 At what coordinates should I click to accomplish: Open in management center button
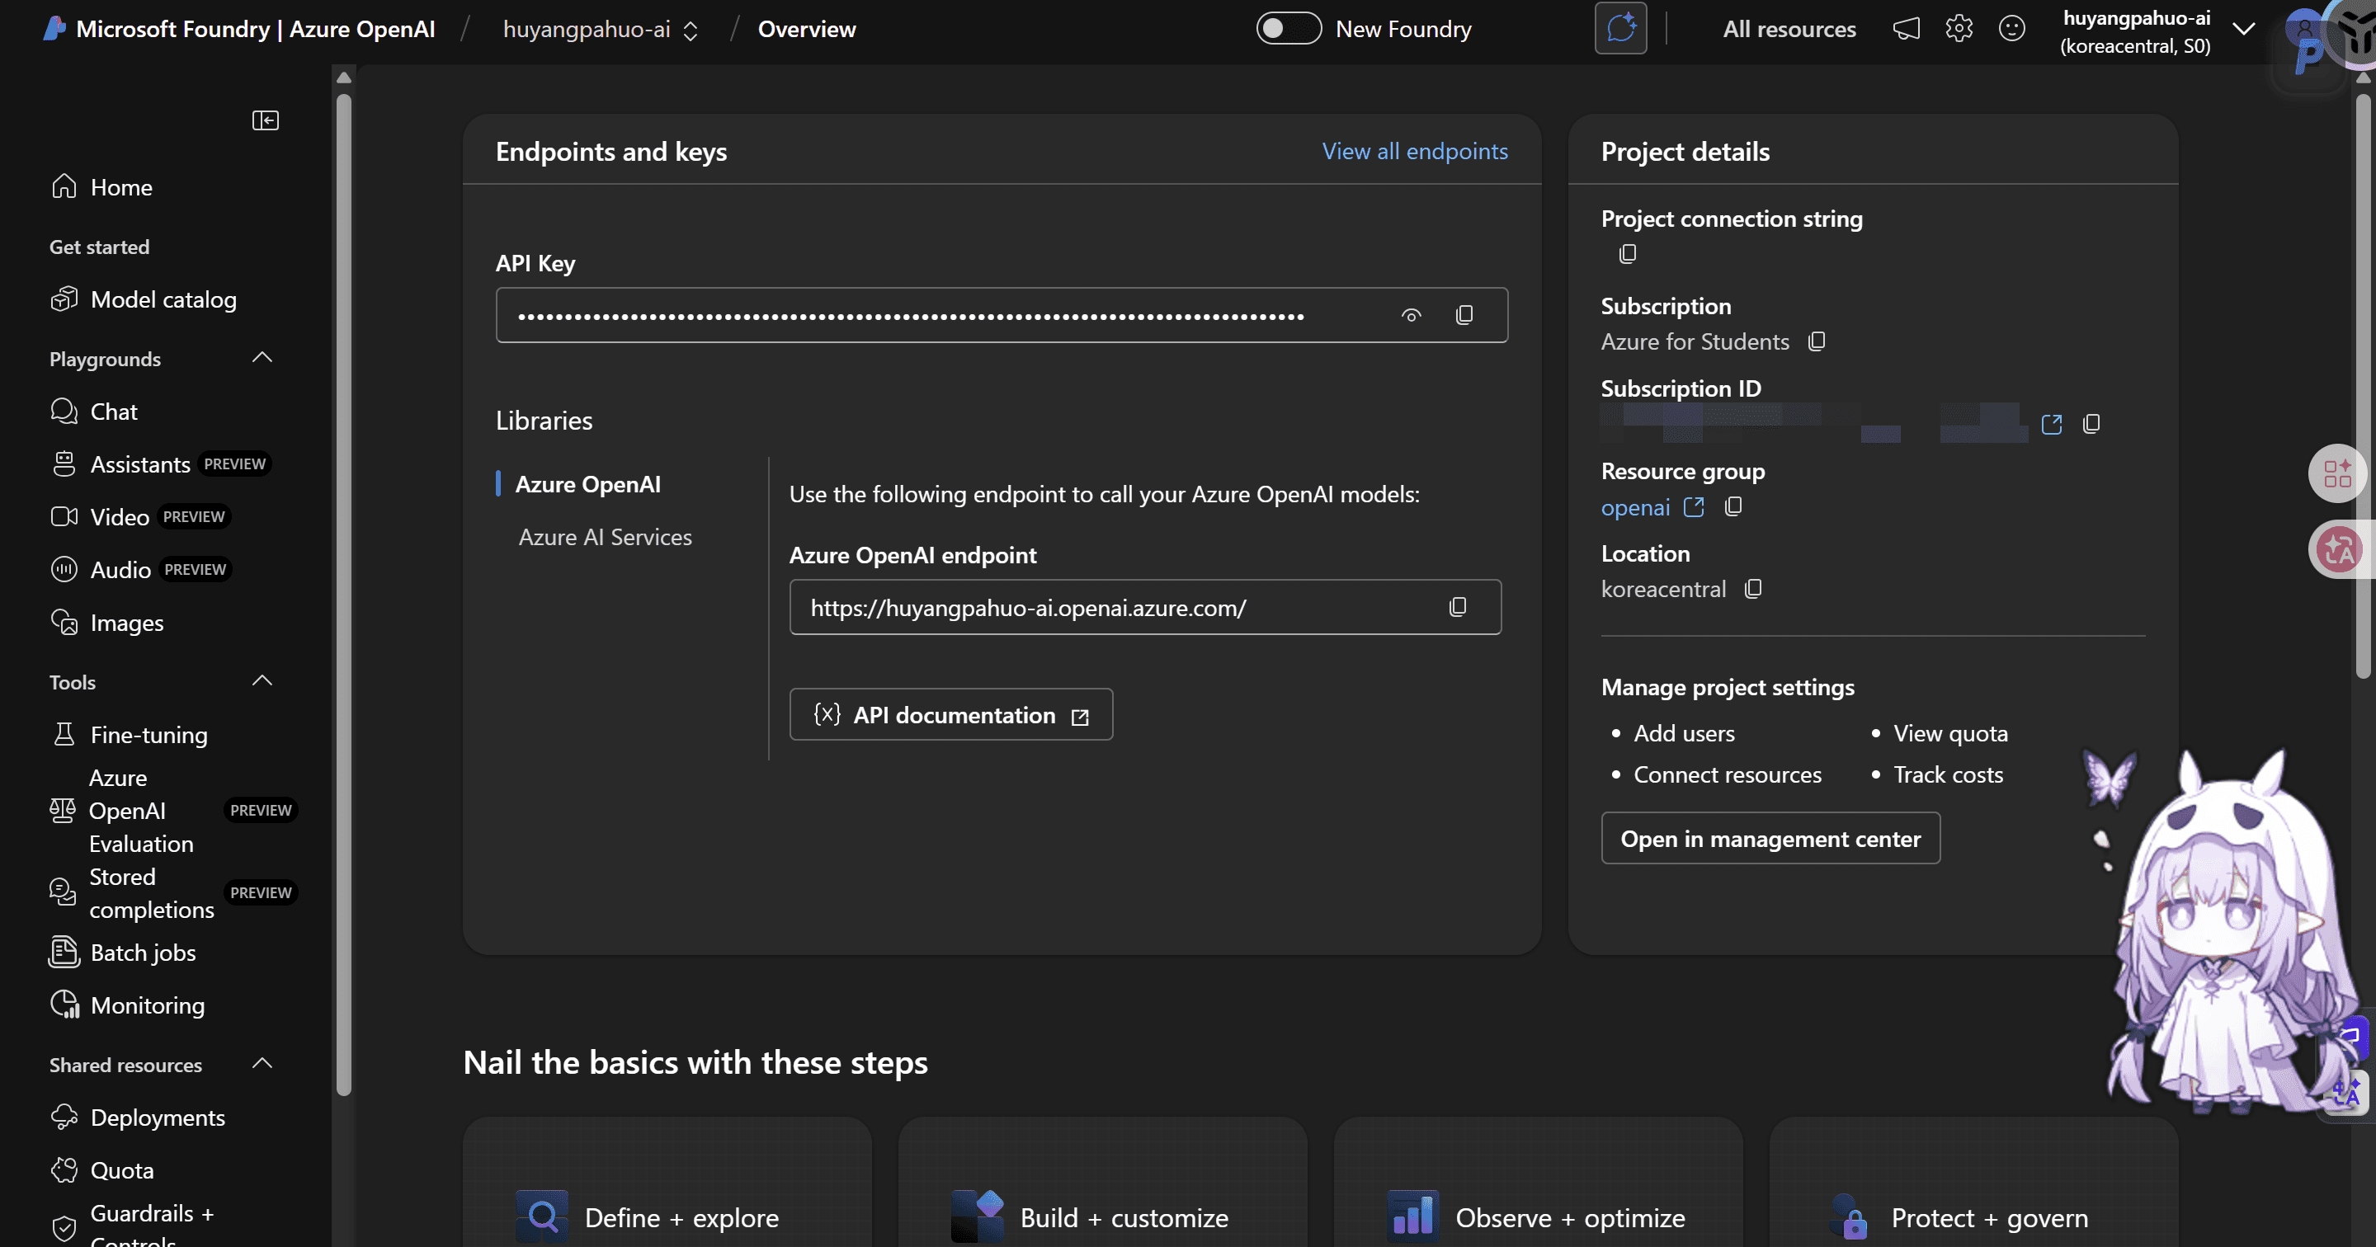tap(1770, 839)
